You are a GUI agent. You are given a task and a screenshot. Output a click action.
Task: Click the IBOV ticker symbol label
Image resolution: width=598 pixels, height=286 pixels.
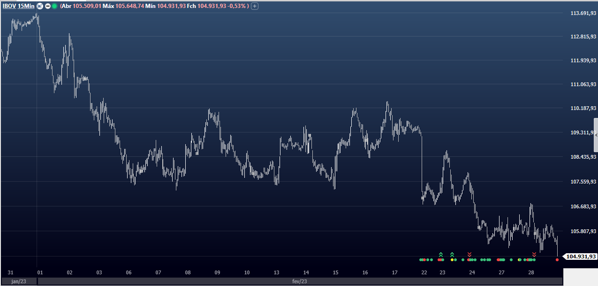pyautogui.click(x=9, y=6)
